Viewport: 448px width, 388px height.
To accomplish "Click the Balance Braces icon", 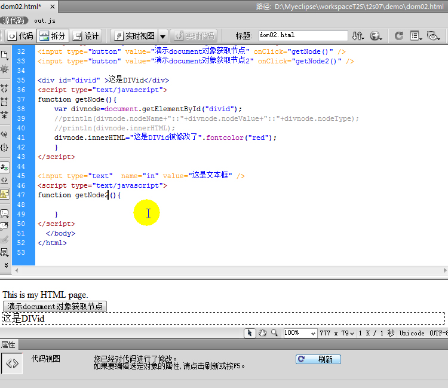I will 5,148.
